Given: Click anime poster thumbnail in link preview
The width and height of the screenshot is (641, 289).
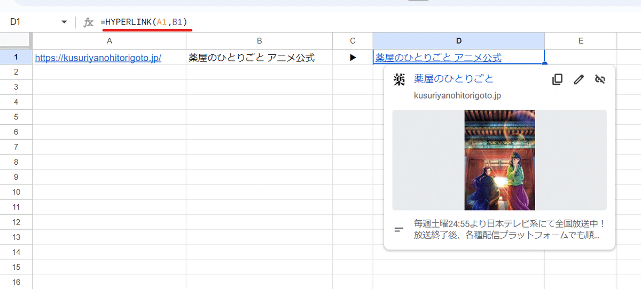Looking at the screenshot, I should pyautogui.click(x=499, y=160).
